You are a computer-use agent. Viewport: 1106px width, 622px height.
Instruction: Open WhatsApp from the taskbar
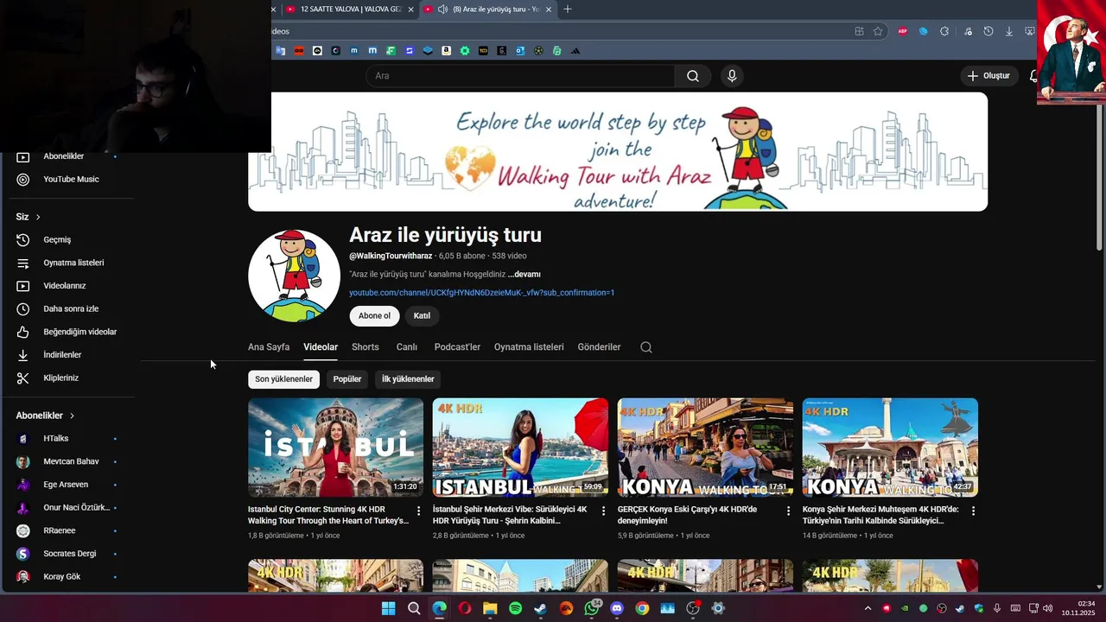pos(591,608)
